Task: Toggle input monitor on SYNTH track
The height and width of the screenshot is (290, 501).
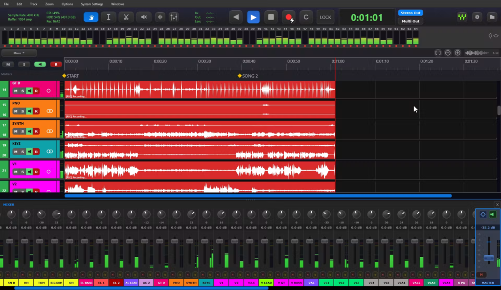Action: 29,131
